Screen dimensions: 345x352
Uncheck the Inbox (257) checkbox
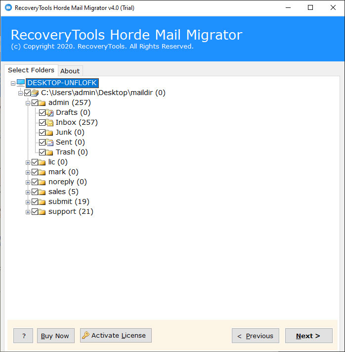pos(42,122)
